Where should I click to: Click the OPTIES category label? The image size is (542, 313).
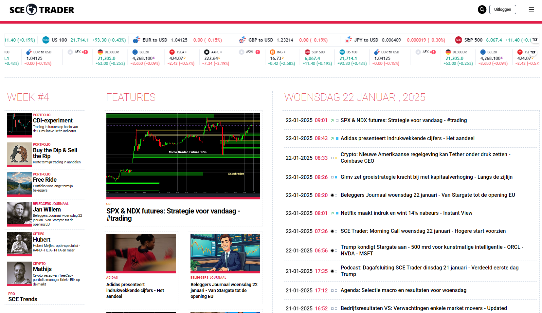click(39, 234)
